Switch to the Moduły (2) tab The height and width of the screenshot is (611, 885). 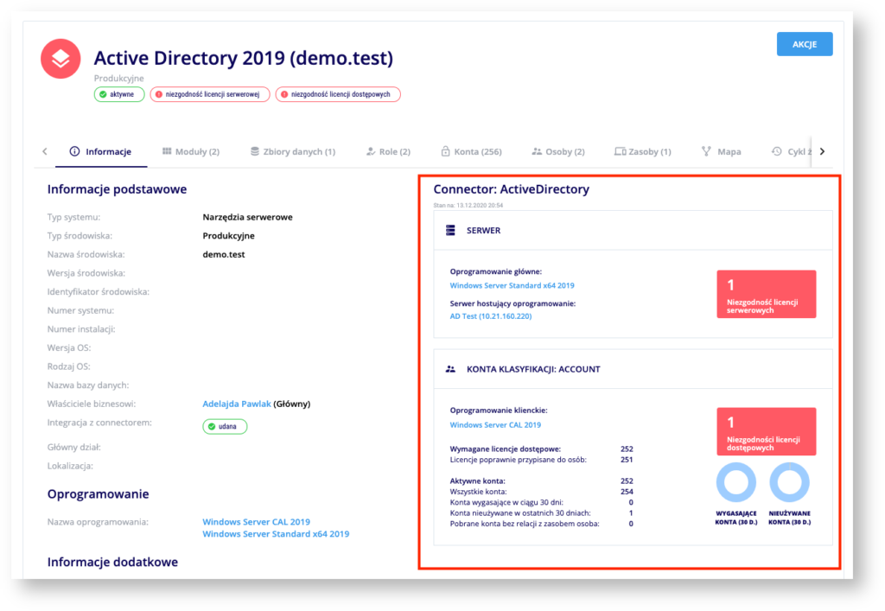click(x=191, y=151)
